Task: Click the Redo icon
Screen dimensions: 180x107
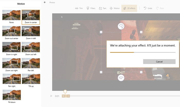Action: point(157,8)
